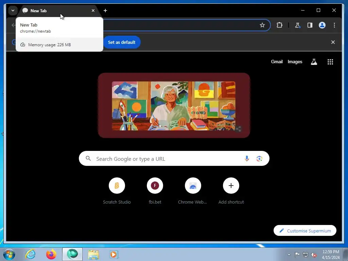
Task: Close the New Tab tab
Action: (93, 11)
